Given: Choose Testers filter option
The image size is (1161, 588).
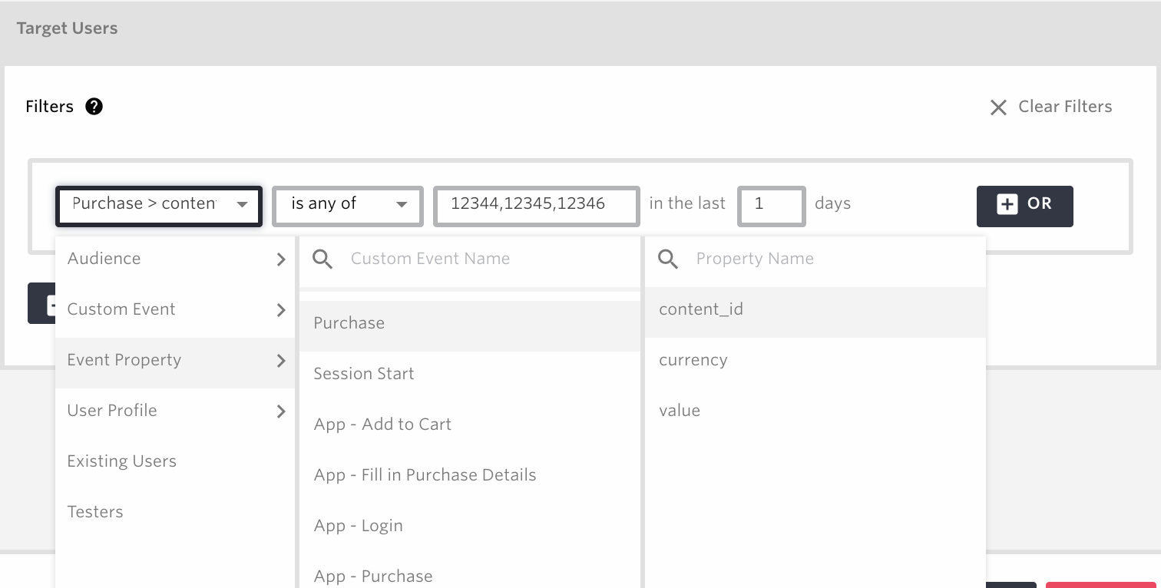Looking at the screenshot, I should [175, 512].
